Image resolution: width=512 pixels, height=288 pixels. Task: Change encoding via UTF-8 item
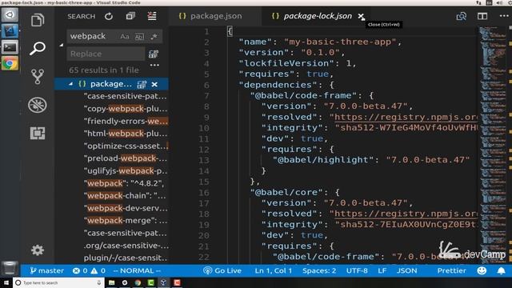357,270
